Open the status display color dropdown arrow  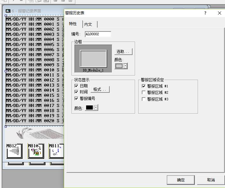96,108
